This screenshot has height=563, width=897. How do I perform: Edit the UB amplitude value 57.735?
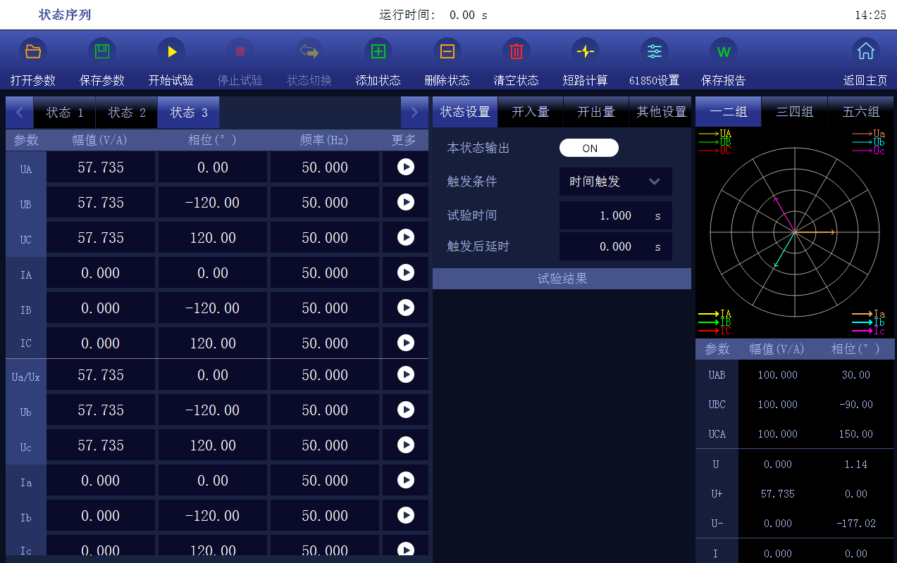point(101,203)
